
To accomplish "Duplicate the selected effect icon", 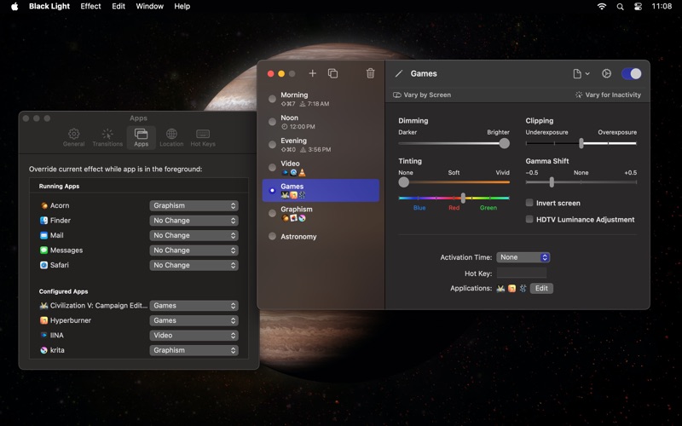I will (332, 73).
